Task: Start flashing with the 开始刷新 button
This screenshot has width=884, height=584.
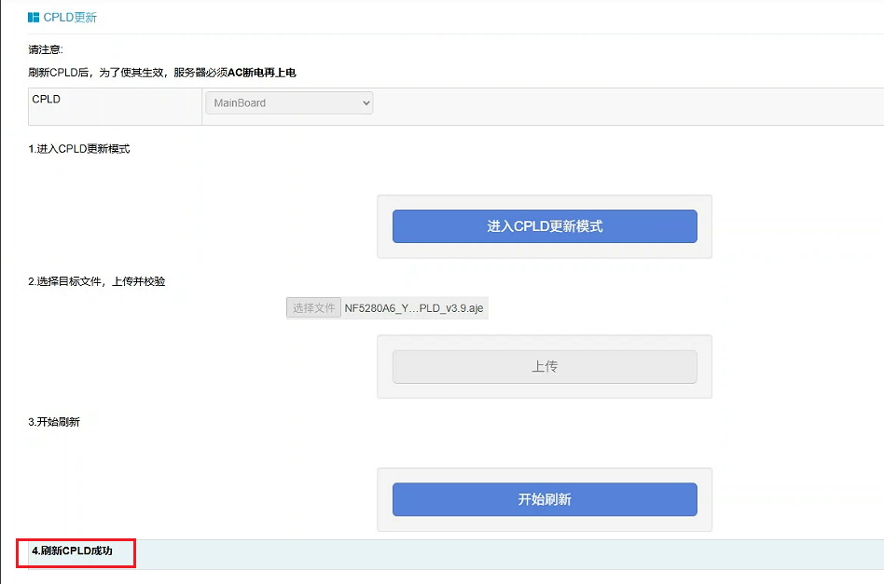Action: point(544,499)
